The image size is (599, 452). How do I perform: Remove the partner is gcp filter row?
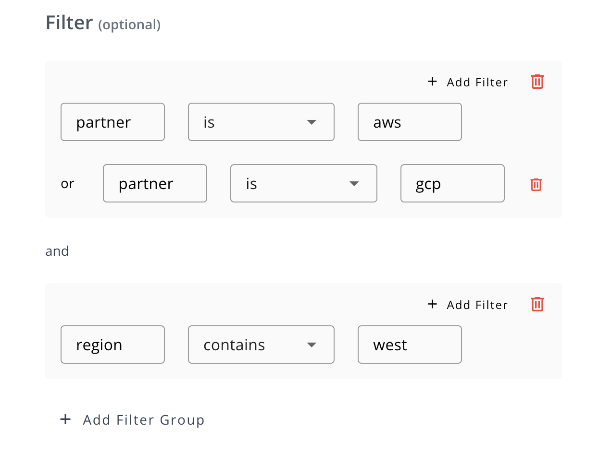[536, 184]
